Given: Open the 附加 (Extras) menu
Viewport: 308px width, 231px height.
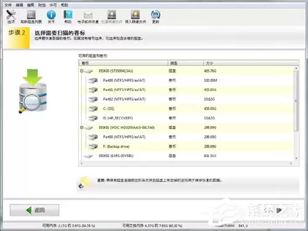Looking at the screenshot, I should pyautogui.click(x=42, y=5).
